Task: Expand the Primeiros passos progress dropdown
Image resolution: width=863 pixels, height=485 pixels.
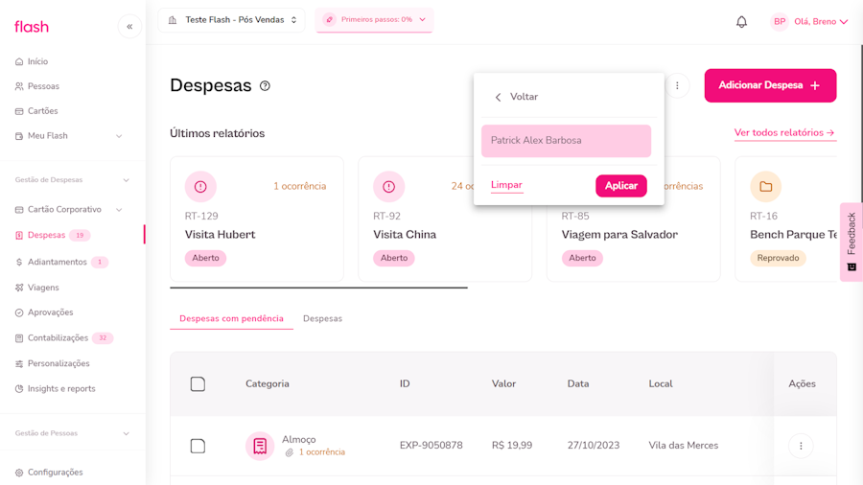Action: pos(375,19)
